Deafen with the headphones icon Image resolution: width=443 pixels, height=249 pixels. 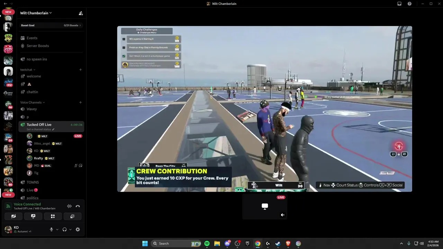coord(64,229)
